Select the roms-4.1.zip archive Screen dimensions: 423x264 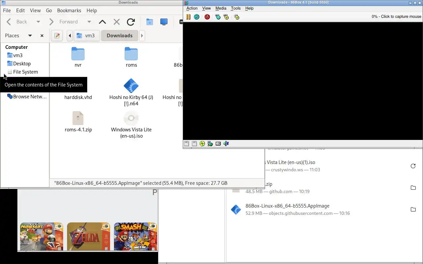coord(78,121)
